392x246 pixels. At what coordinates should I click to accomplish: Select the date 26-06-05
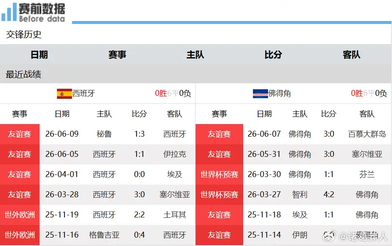[x=62, y=154]
